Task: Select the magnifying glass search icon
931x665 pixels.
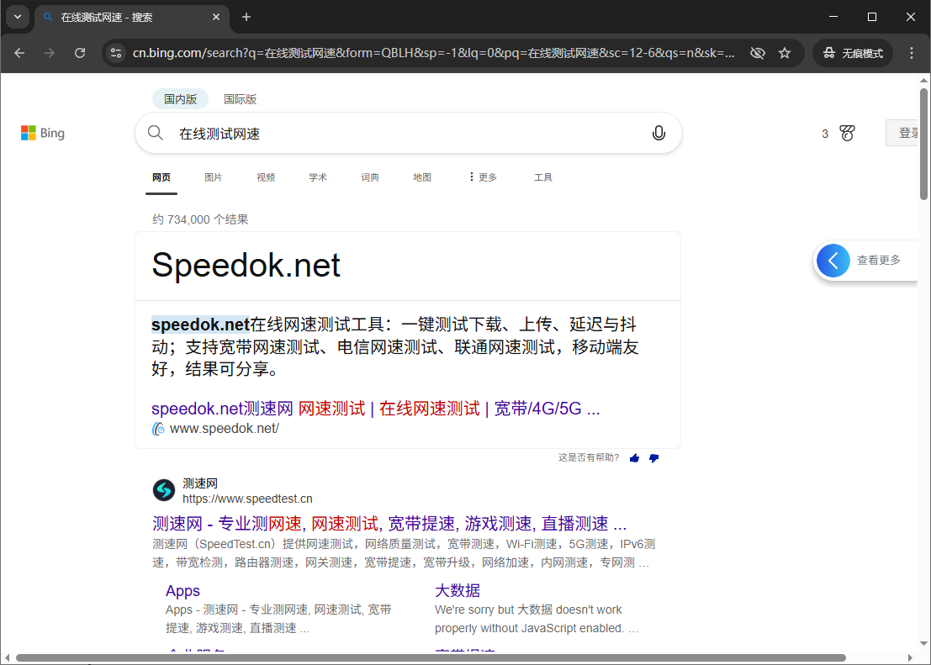Action: [x=155, y=132]
